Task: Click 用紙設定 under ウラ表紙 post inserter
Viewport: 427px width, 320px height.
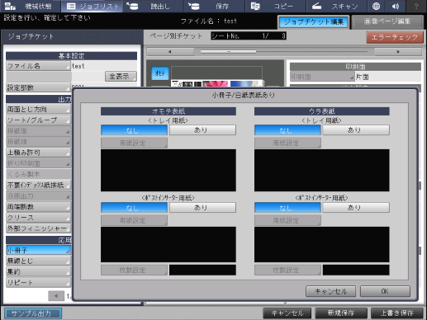Action: 287,220
